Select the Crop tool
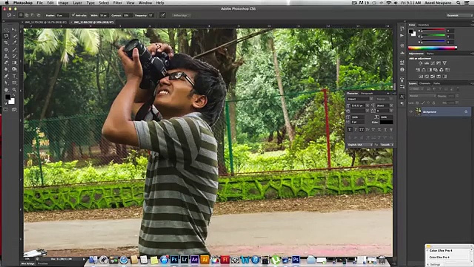 [6, 43]
